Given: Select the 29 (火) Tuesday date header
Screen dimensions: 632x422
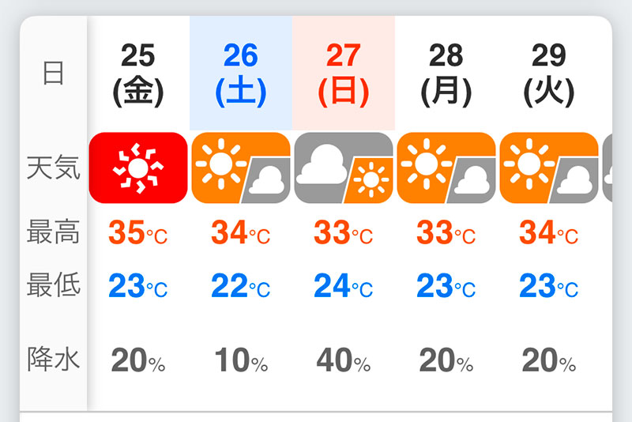Looking at the screenshot, I should coord(549,74).
